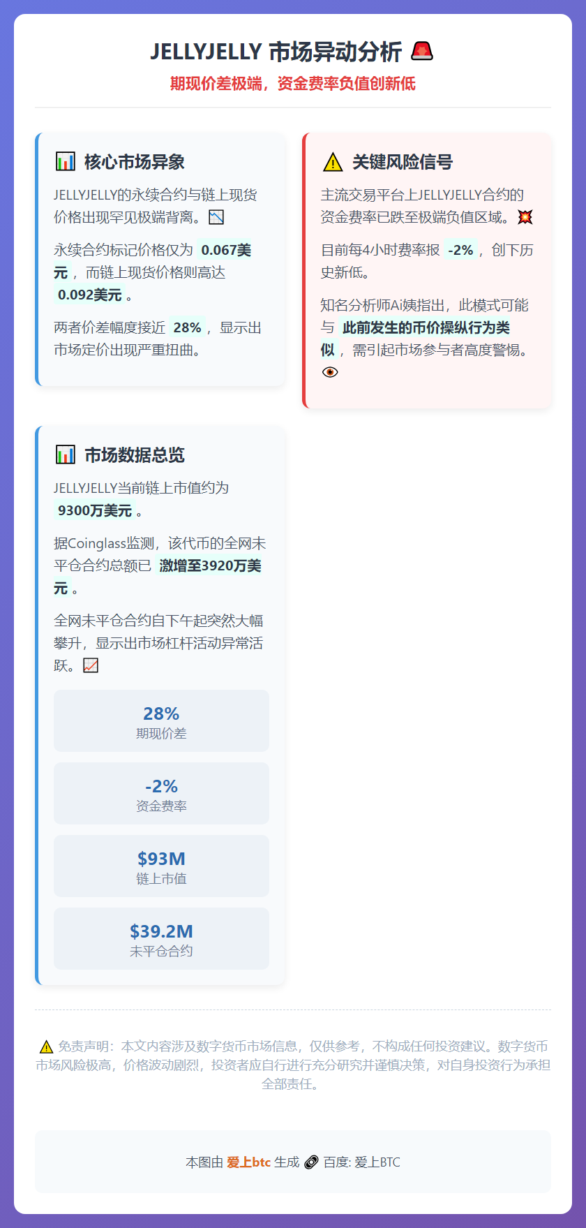The image size is (586, 1228).
Task: Click the paragraph starting 主流交易平台上JELLYJELLY合约
Action: click(x=426, y=207)
